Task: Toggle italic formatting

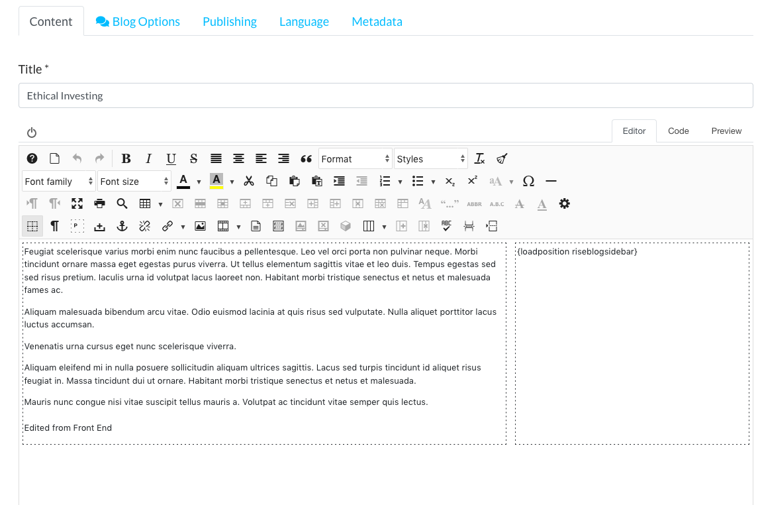Action: tap(148, 158)
